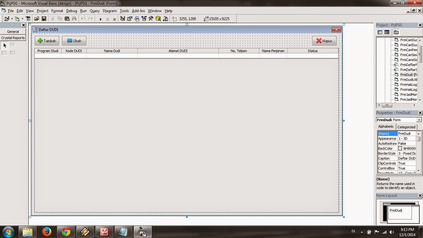
Task: Select the General toolbox tab
Action: click(x=13, y=32)
